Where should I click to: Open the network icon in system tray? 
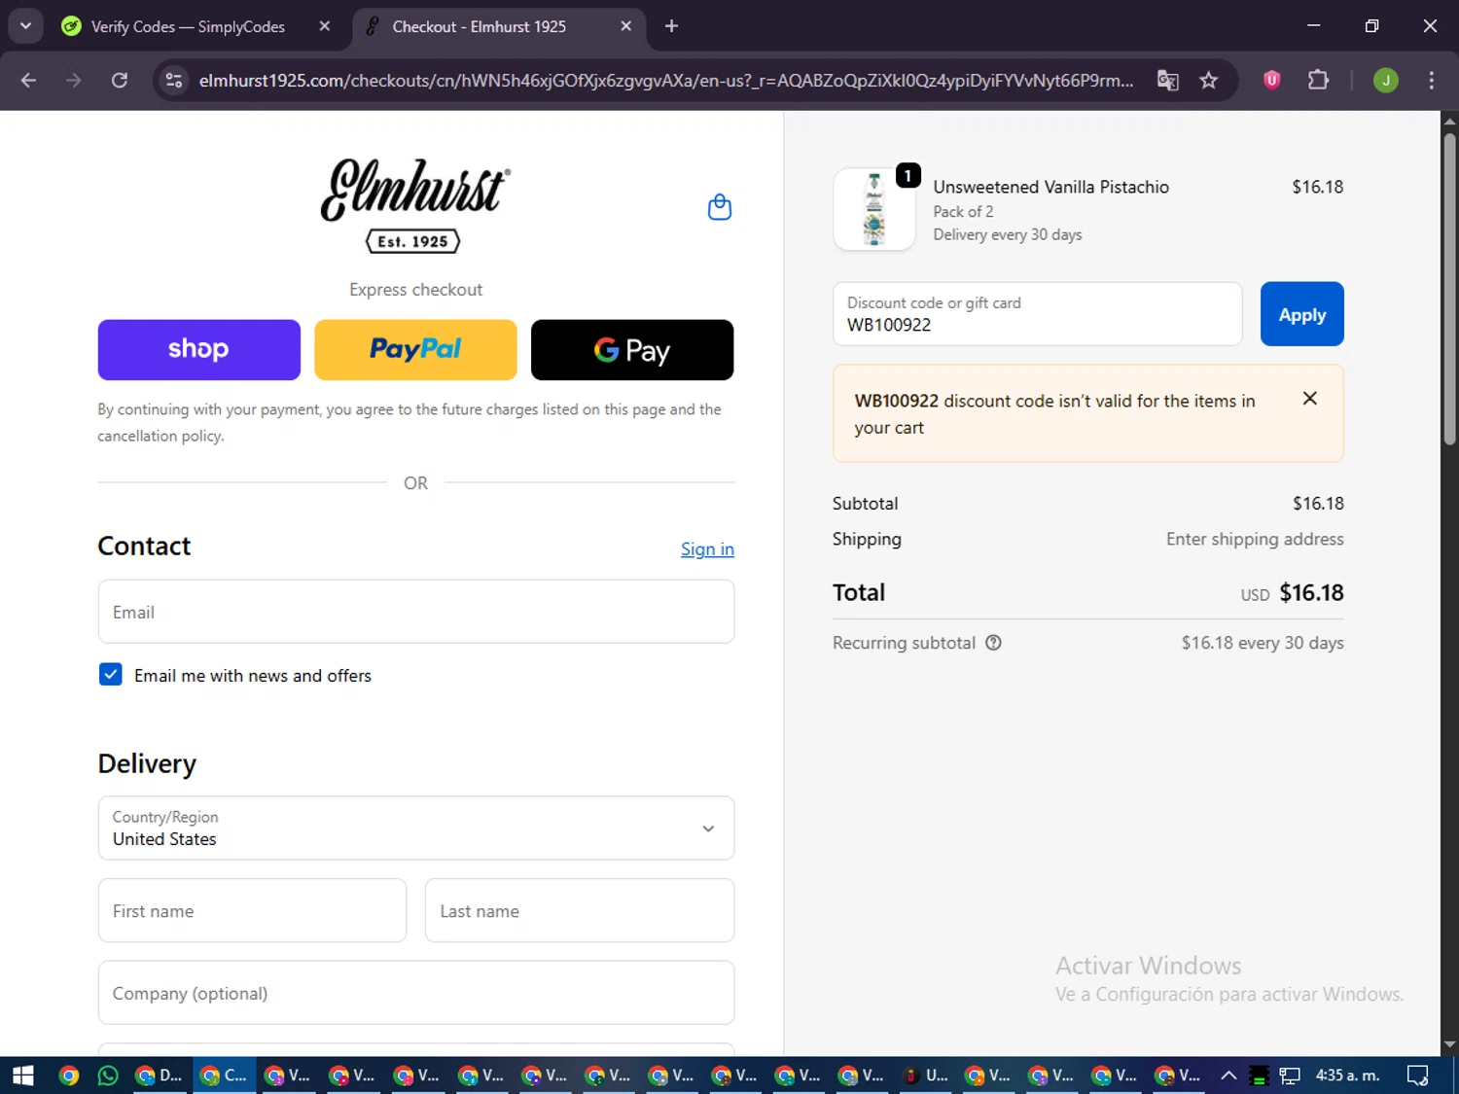(x=1290, y=1076)
